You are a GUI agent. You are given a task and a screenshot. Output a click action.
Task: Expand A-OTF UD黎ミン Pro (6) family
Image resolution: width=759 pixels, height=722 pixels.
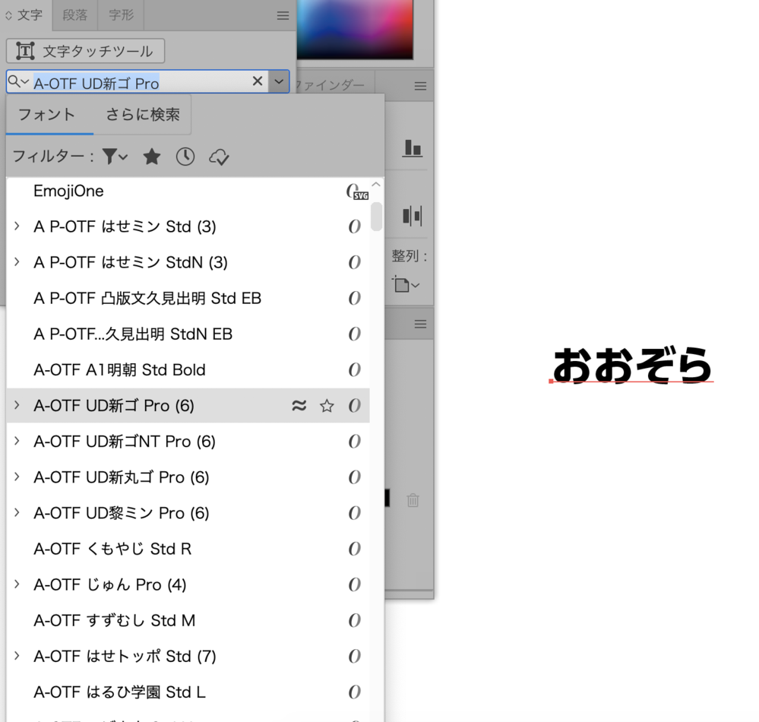coord(17,513)
